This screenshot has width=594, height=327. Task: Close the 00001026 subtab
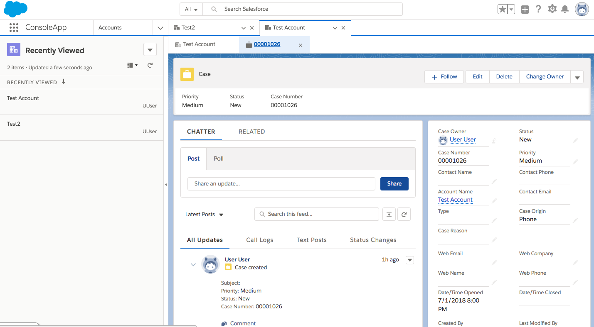click(x=301, y=45)
